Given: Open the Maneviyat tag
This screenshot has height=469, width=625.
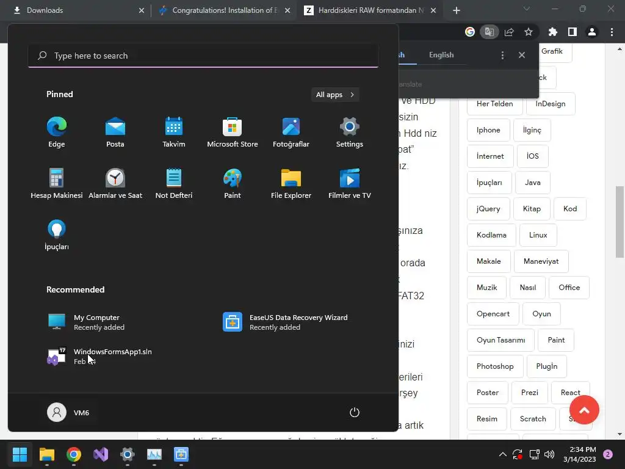Looking at the screenshot, I should (541, 261).
